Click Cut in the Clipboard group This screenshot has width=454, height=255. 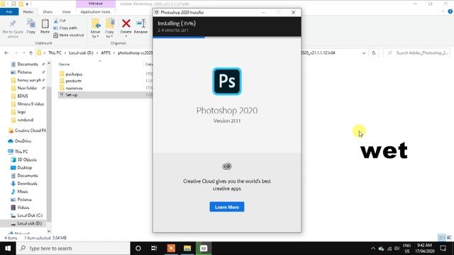coord(60,21)
